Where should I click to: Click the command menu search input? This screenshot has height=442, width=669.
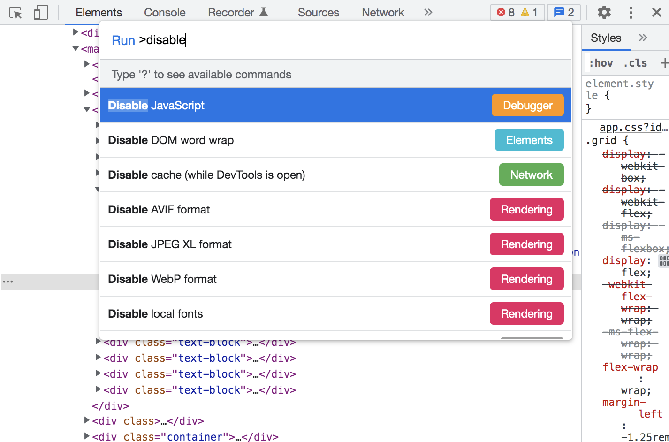click(x=328, y=40)
